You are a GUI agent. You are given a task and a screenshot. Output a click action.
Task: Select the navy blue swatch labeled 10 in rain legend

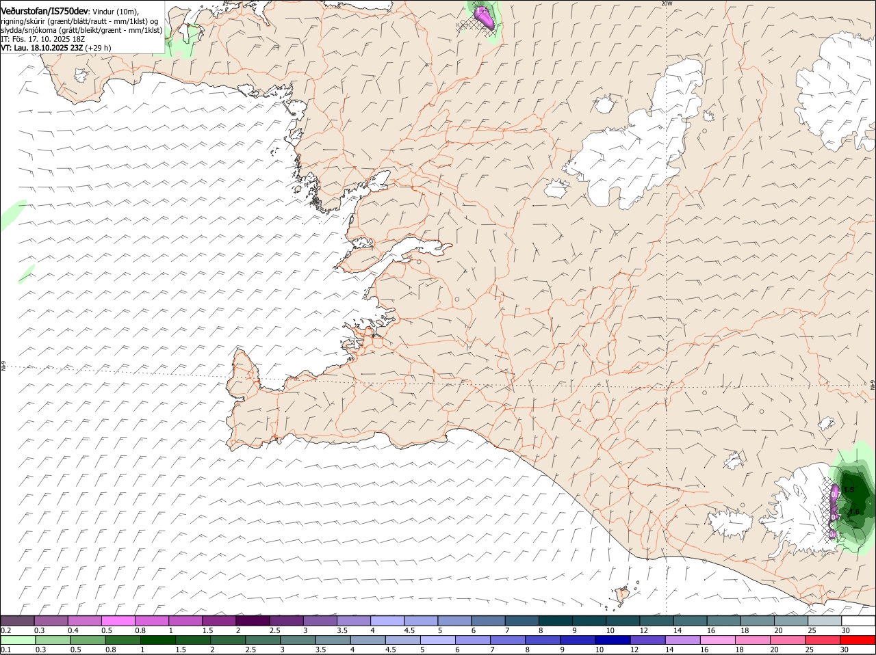coord(612,640)
